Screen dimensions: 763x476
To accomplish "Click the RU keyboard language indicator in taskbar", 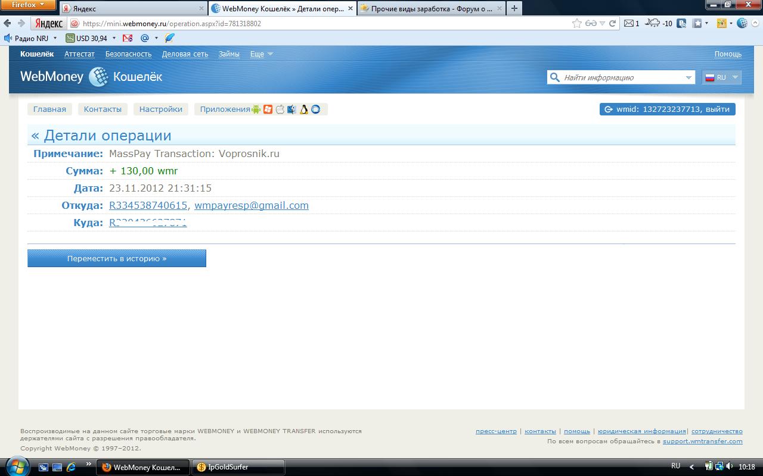I will [x=675, y=466].
